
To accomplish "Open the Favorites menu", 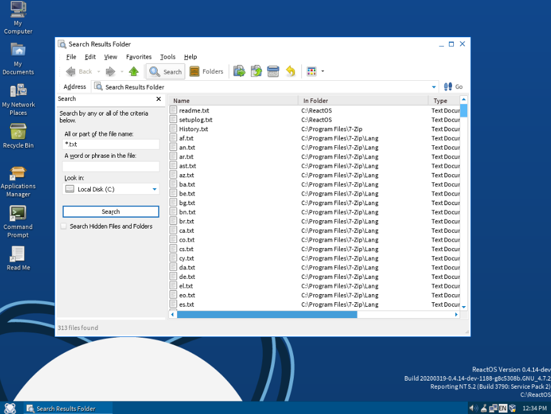I will [x=139, y=57].
